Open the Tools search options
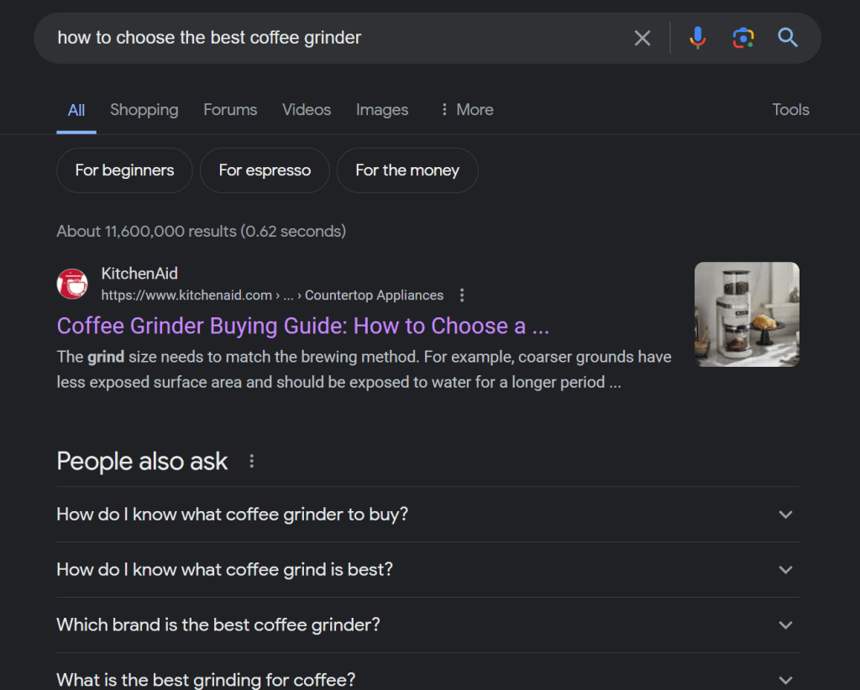The height and width of the screenshot is (690, 860). pyautogui.click(x=790, y=110)
